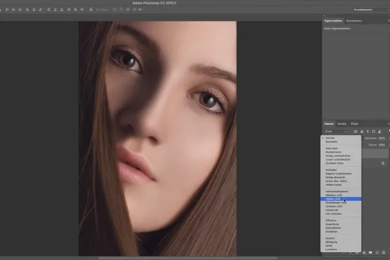The height and width of the screenshot is (260, 390).
Task: Open the Pfade tab
Action: (x=354, y=123)
